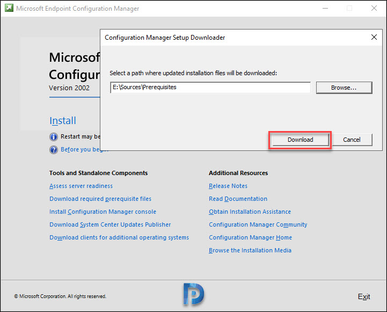Viewport: 387px width, 312px height.
Task: Click the 'Select a path' instruction label
Action: pyautogui.click(x=193, y=73)
